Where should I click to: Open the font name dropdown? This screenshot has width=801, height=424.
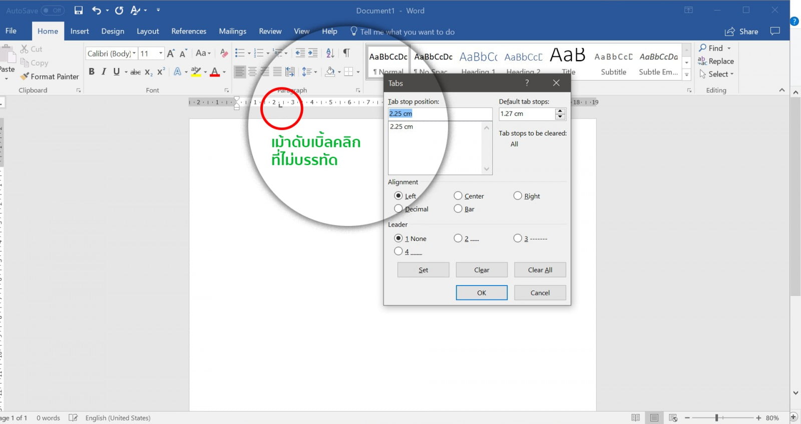coord(134,53)
